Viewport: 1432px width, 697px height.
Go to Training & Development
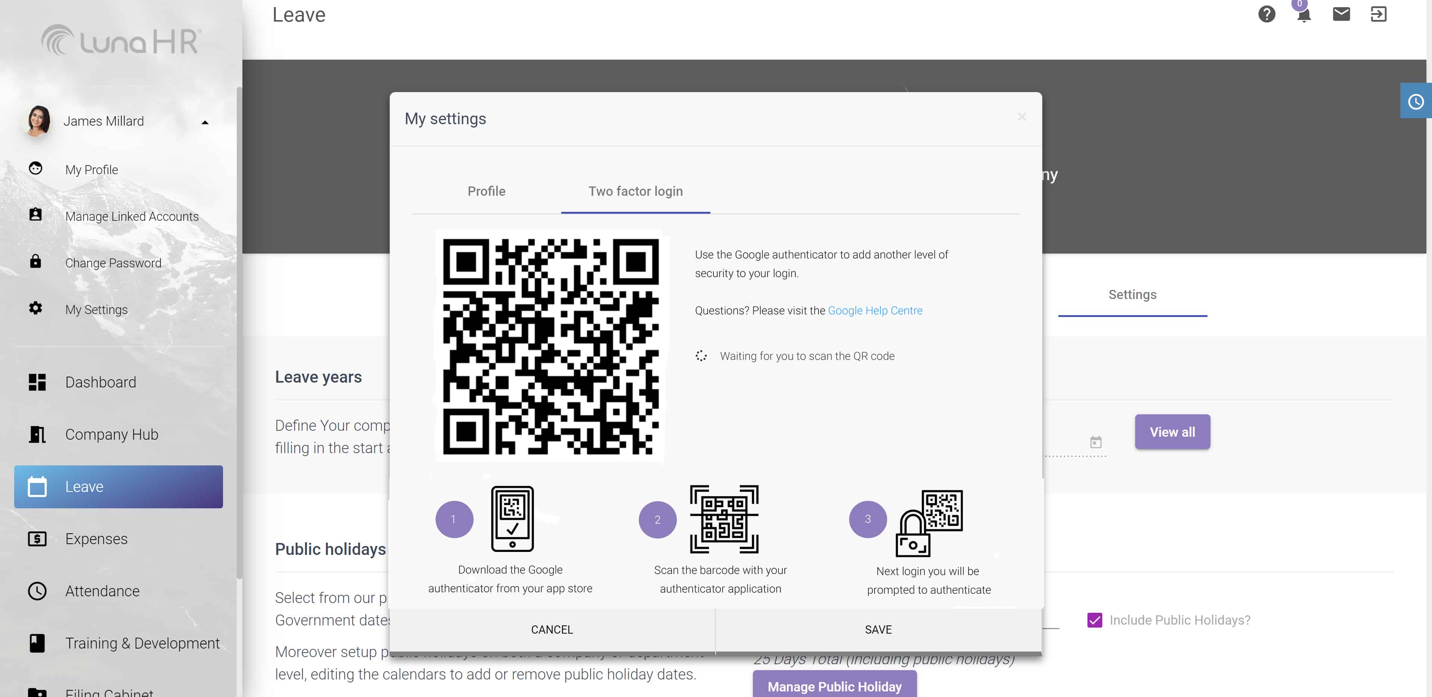point(119,643)
